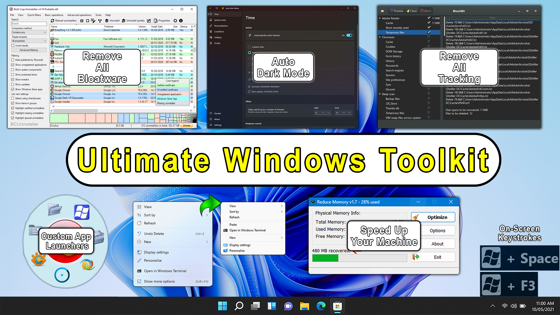Image resolution: width=560 pixels, height=315 pixels.
Task: Expand New submenu below Undo Delete
Action: (207, 242)
